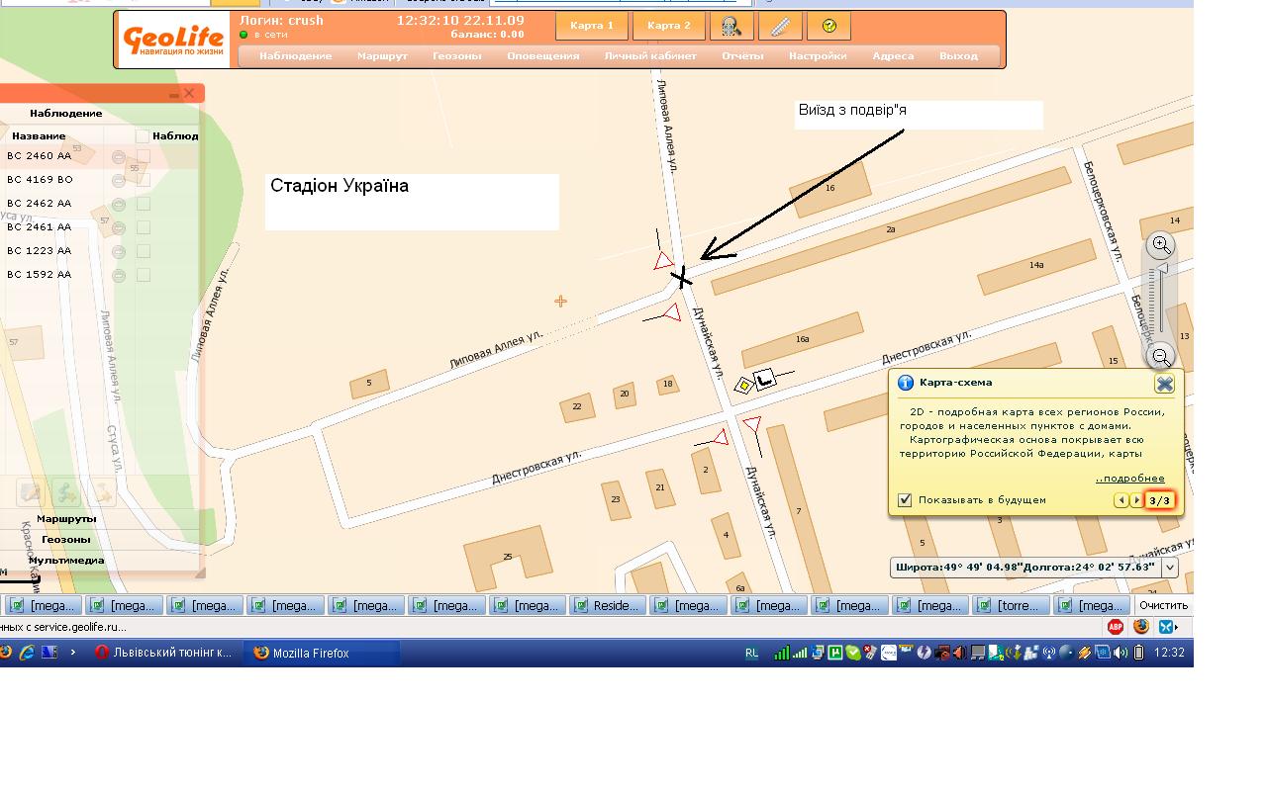Image resolution: width=1267 pixels, height=791 pixels.
Task: Open the Адреса menu
Action: point(893,56)
